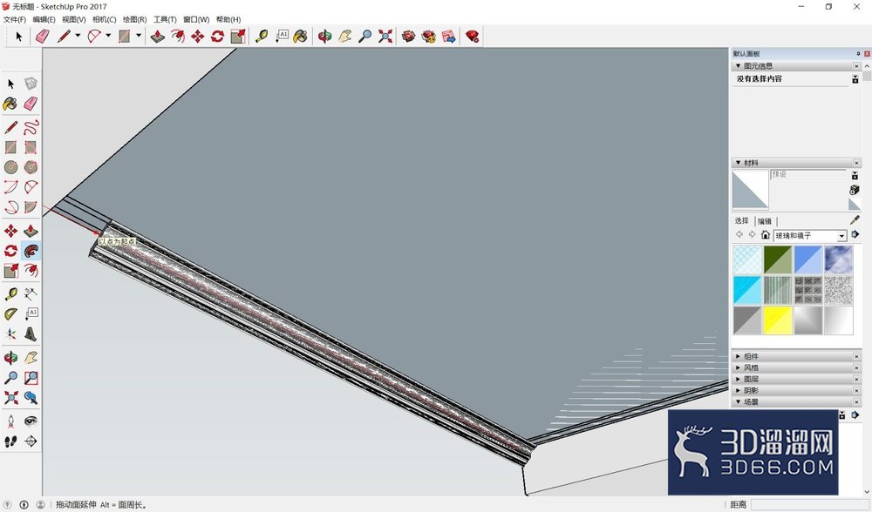Viewport: 872px width, 512px height.
Task: Pick the dark green glass swatch
Action: (x=778, y=259)
